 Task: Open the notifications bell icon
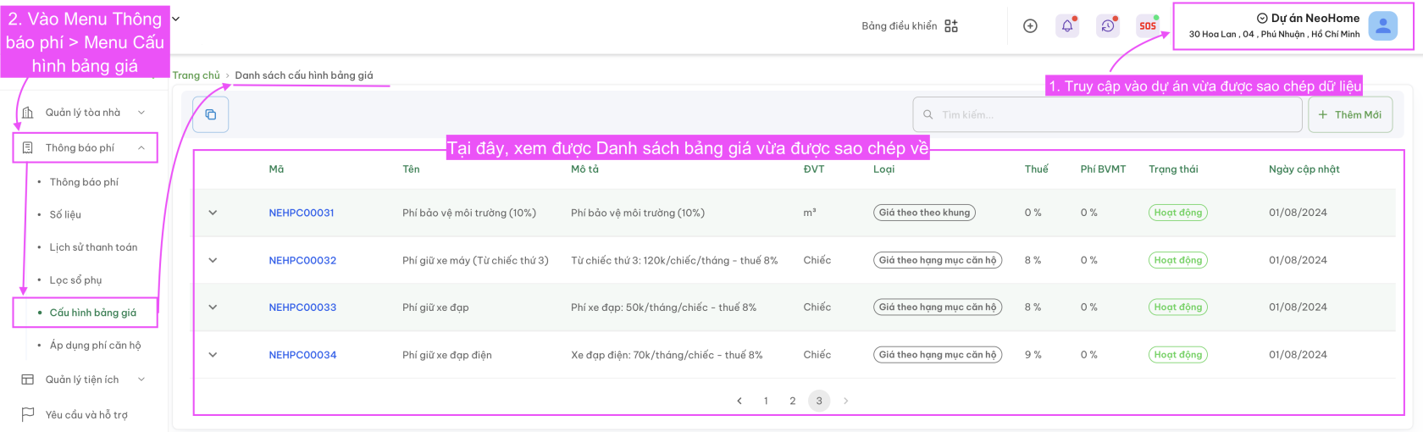pos(1067,25)
